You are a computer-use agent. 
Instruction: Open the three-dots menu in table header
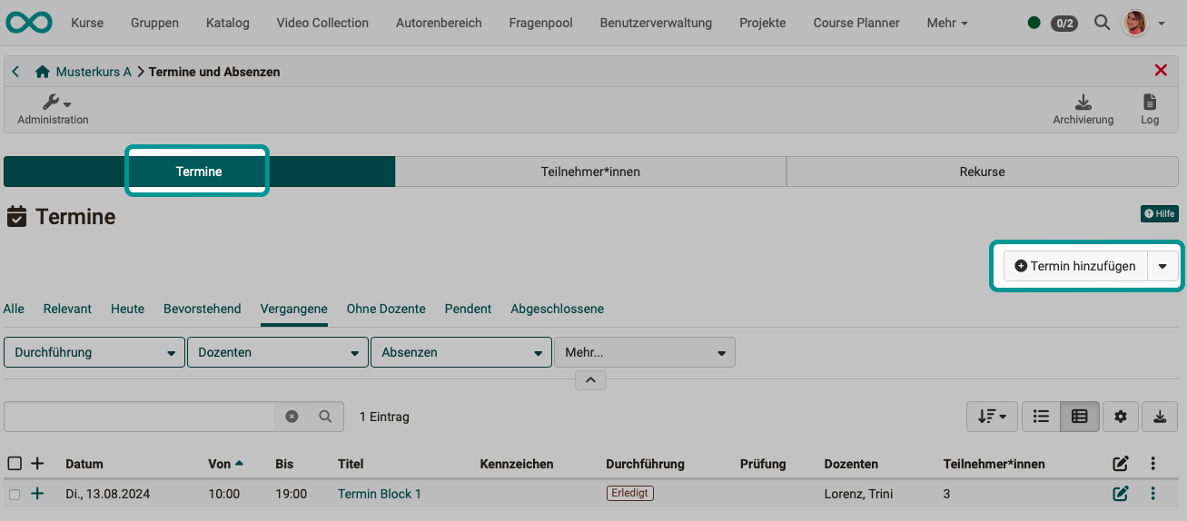(x=1152, y=464)
